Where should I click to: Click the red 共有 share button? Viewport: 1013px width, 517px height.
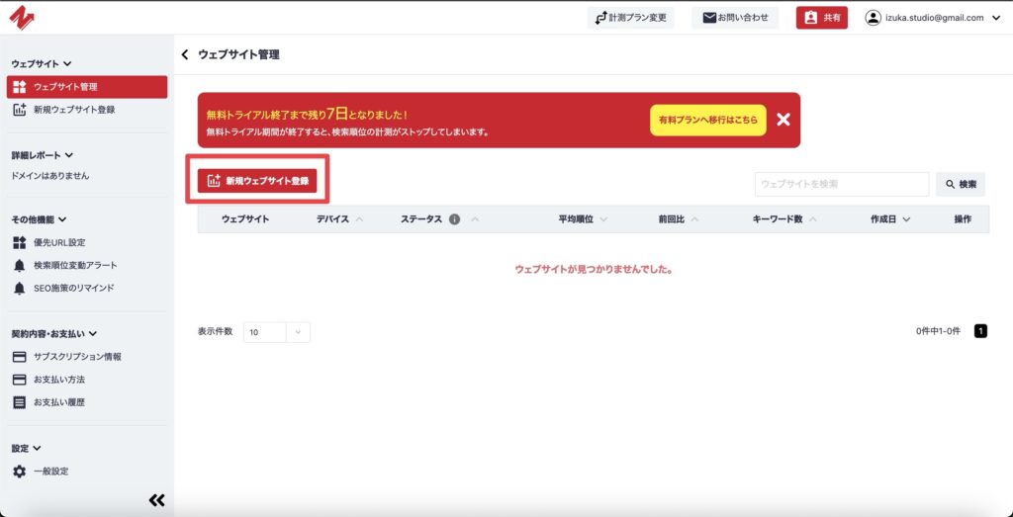[821, 18]
